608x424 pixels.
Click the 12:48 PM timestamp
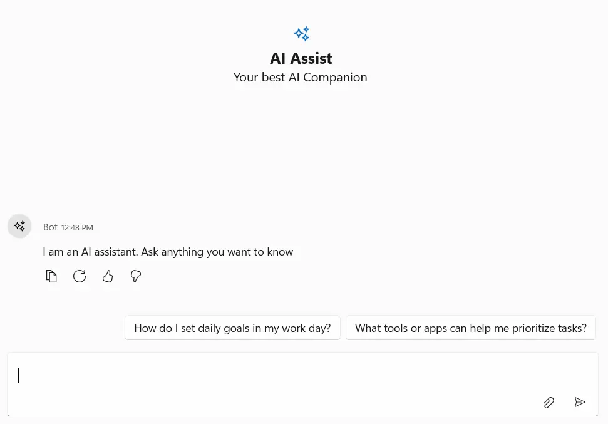[x=76, y=227]
